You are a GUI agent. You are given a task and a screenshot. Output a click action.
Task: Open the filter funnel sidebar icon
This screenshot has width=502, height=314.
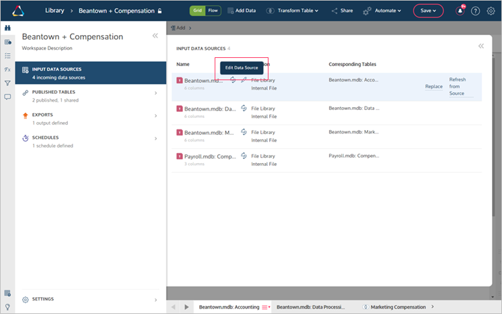7,83
